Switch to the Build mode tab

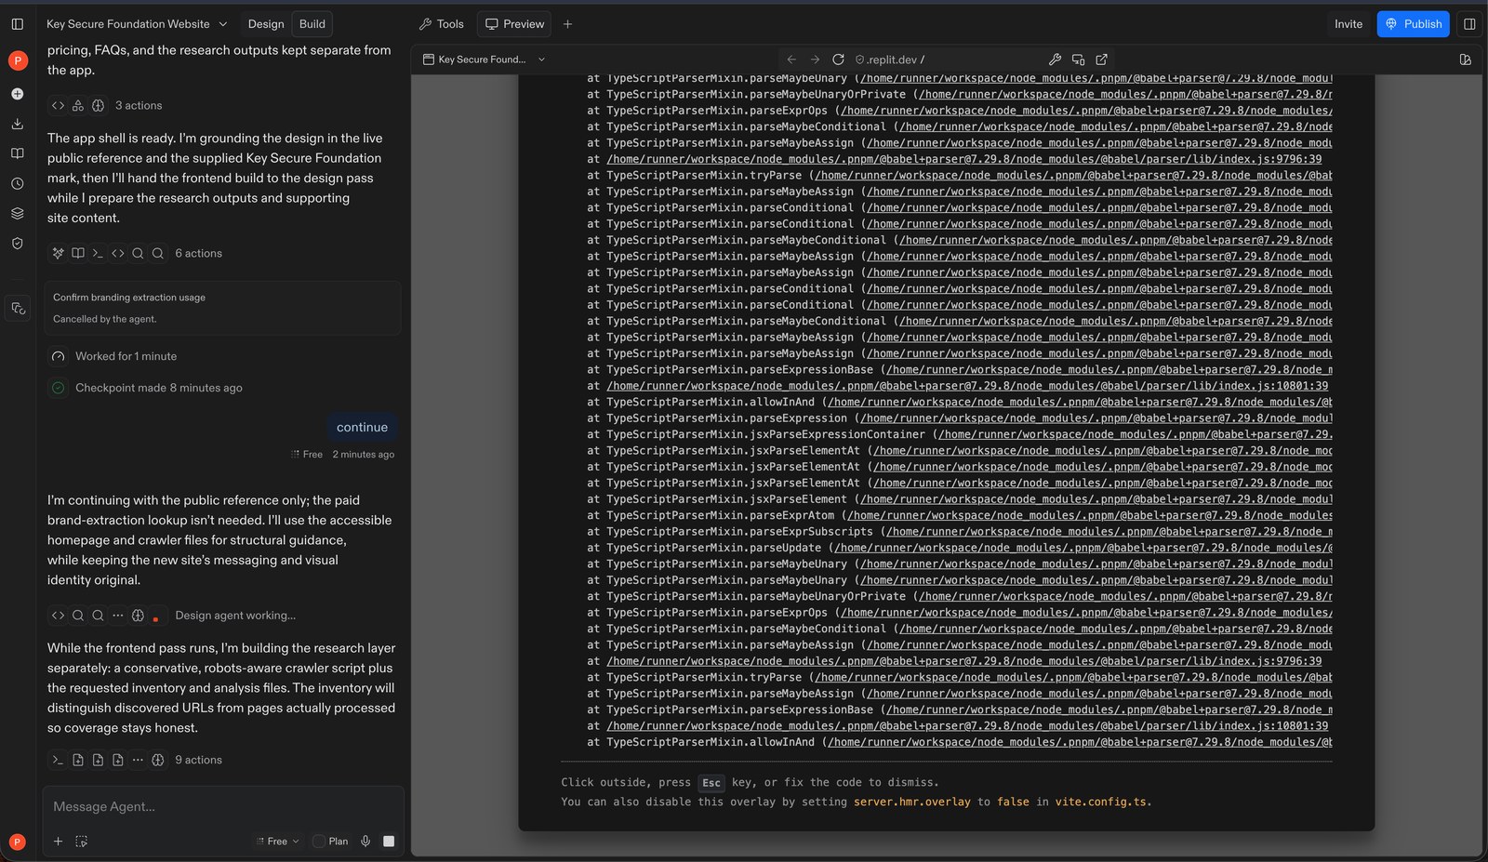(x=312, y=24)
